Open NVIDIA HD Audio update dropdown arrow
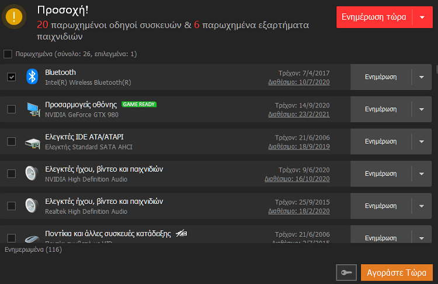 422,174
